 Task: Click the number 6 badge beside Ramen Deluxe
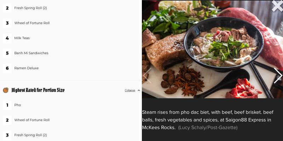[x=7, y=68]
